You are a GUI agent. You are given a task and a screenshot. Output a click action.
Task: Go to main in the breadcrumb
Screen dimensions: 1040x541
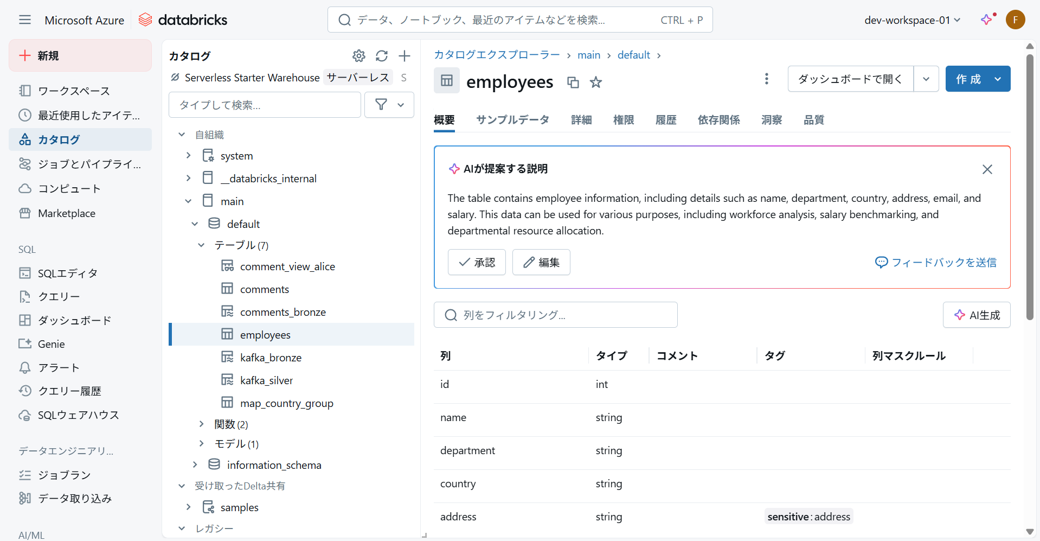(x=589, y=55)
